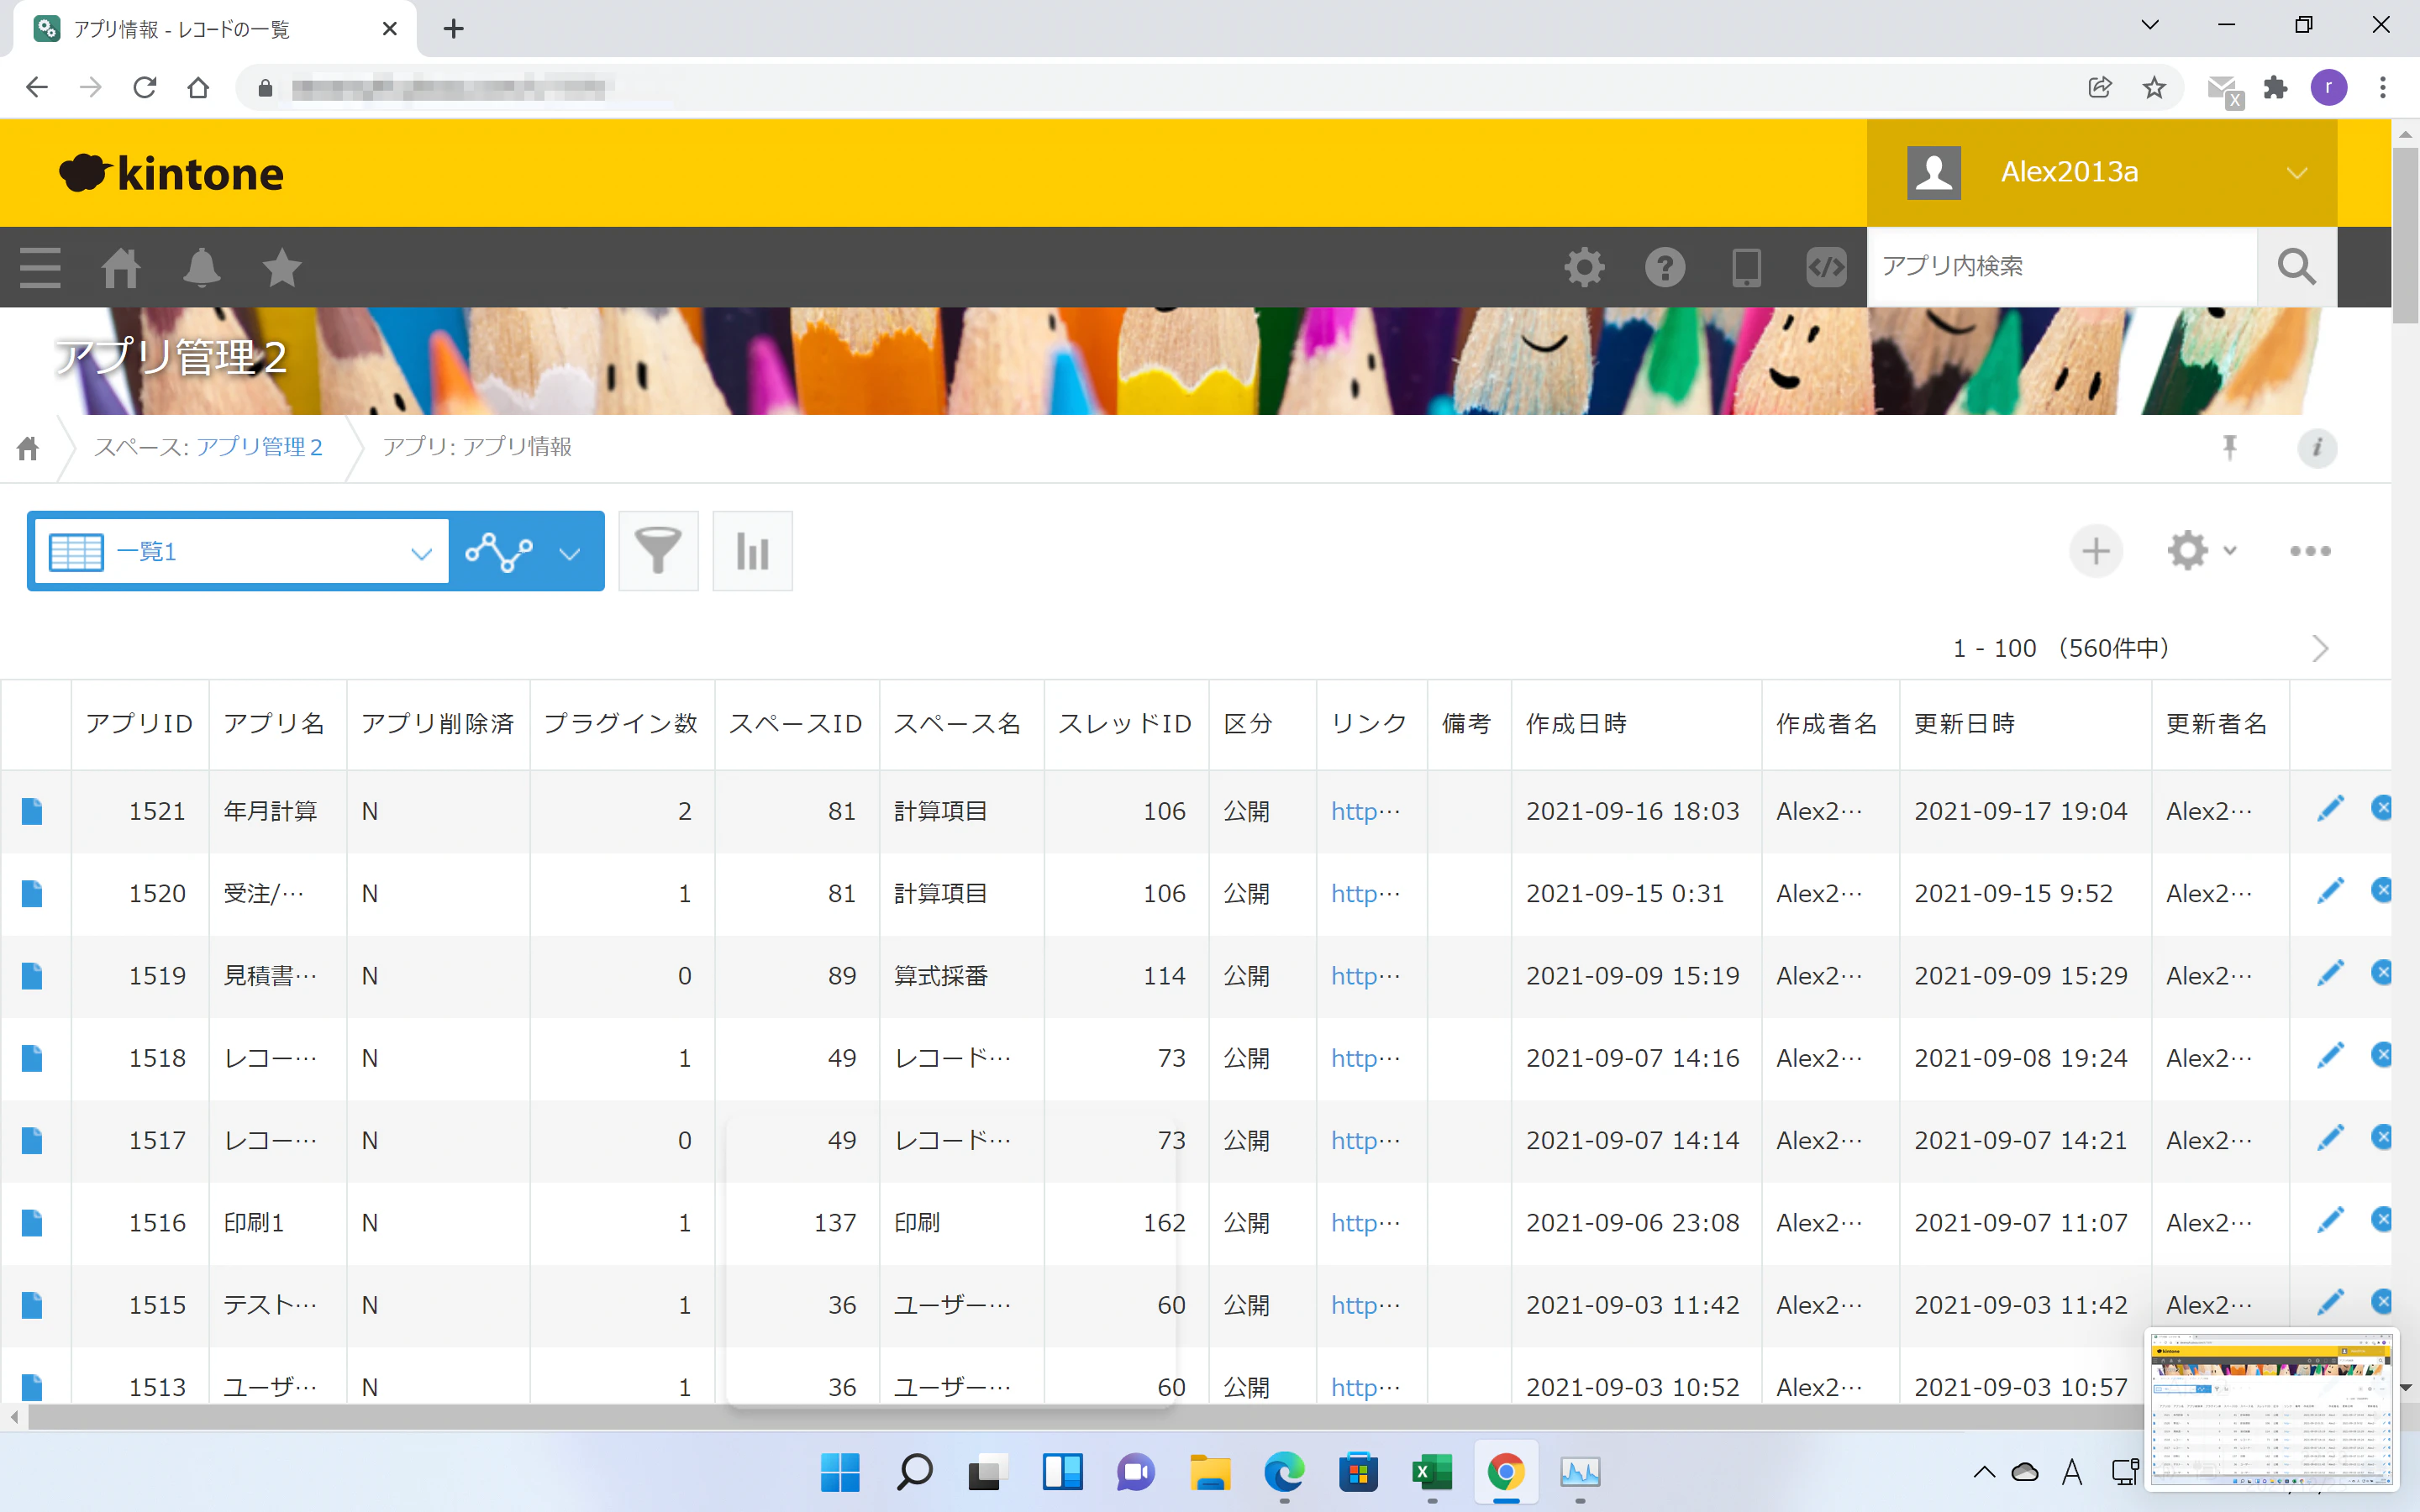The width and height of the screenshot is (2420, 1512).
Task: Open the Alex2013a user menu
Action: tap(2101, 172)
